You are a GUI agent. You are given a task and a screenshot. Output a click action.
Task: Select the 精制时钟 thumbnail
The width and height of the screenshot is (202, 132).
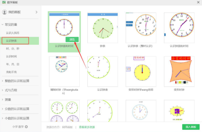(64, 71)
